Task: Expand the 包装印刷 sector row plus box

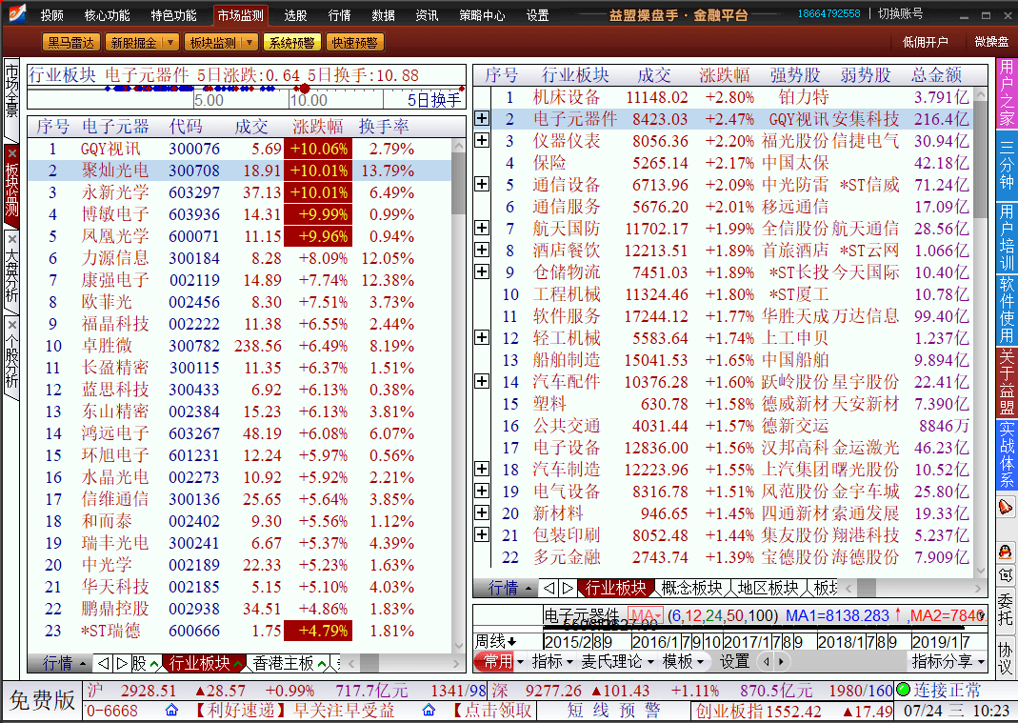Action: [x=482, y=534]
